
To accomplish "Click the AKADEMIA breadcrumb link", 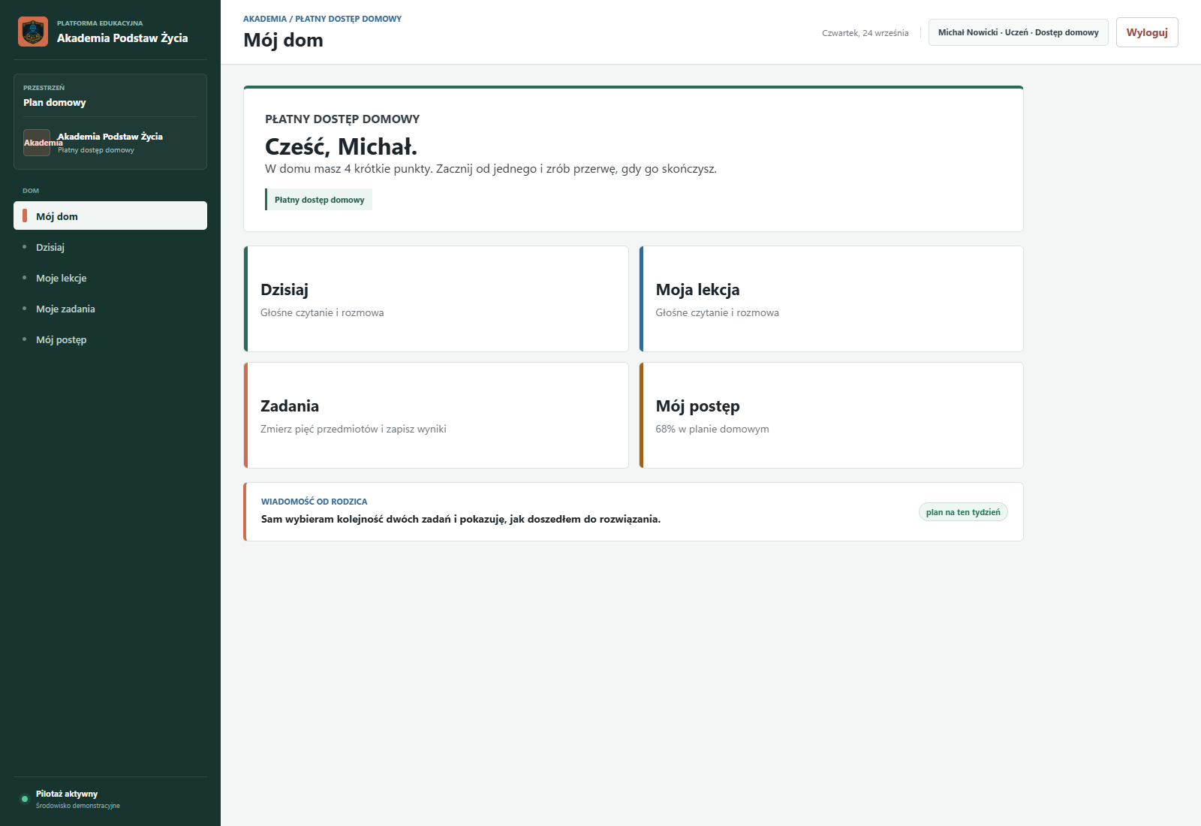I will coord(265,19).
